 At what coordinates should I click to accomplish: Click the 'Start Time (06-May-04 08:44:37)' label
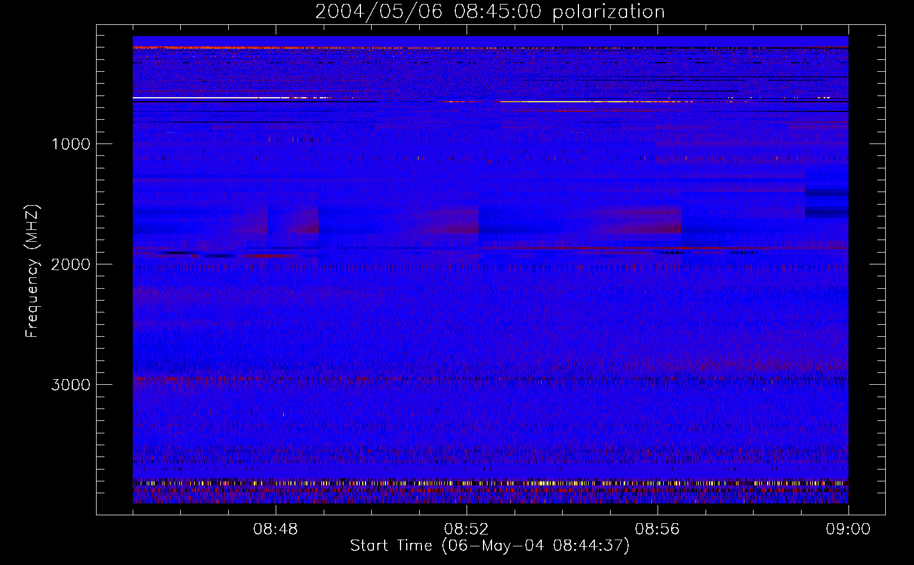490,546
